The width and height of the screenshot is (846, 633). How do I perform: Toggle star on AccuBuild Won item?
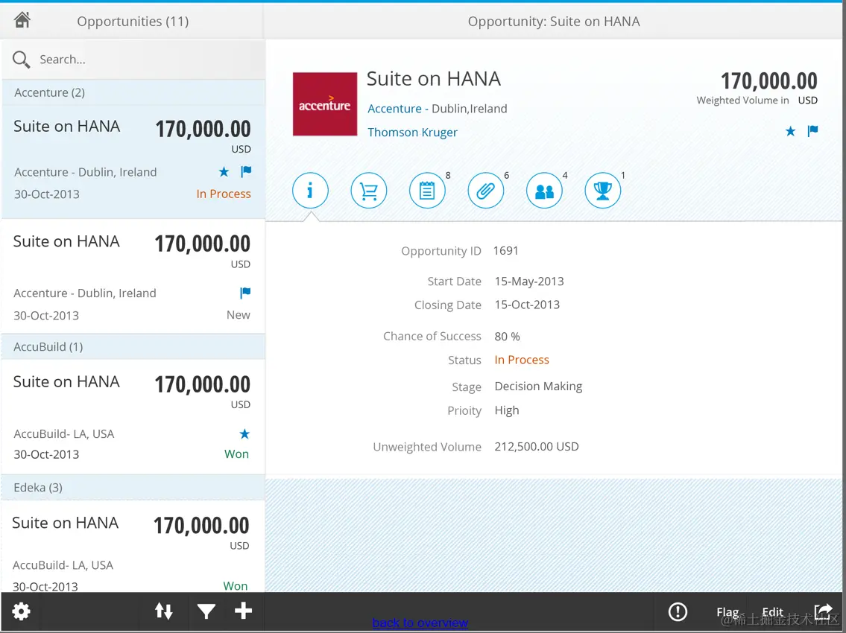(244, 433)
